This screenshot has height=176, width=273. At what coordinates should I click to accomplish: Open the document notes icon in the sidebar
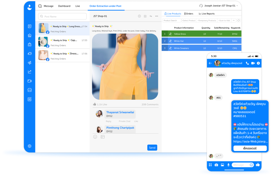[x=30, y=26]
